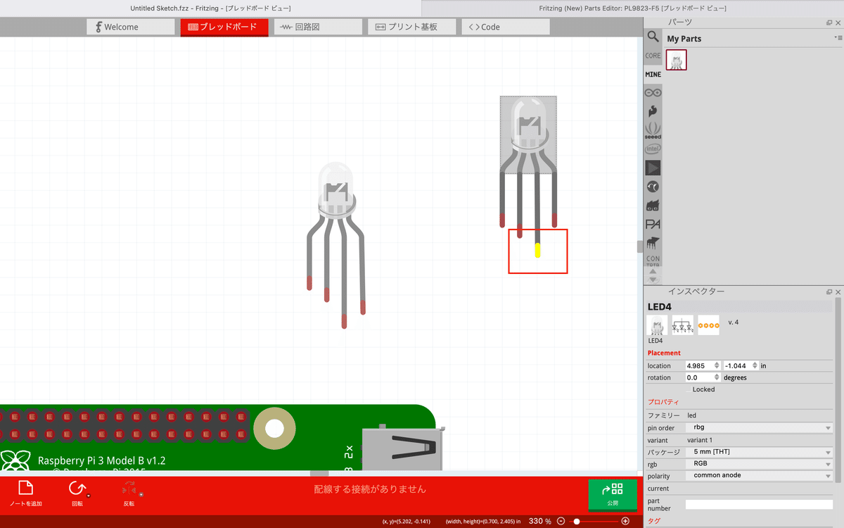This screenshot has height=528, width=844.
Task: Click the LED4 schematic view image
Action: (683, 325)
